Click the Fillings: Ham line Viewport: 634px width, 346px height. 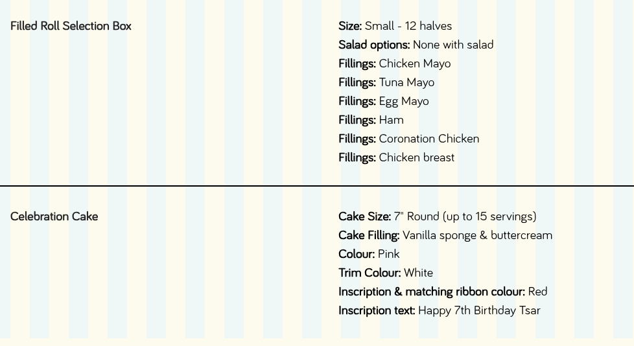[371, 120]
